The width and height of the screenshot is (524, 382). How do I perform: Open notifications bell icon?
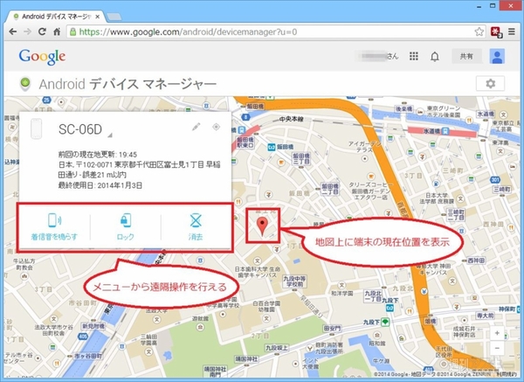click(434, 57)
